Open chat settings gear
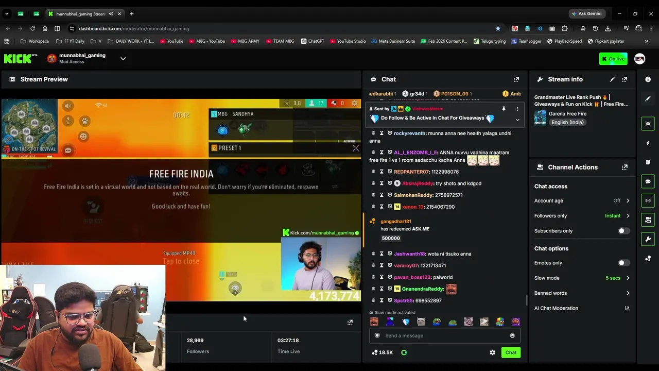Image resolution: width=659 pixels, height=371 pixels. point(492,352)
